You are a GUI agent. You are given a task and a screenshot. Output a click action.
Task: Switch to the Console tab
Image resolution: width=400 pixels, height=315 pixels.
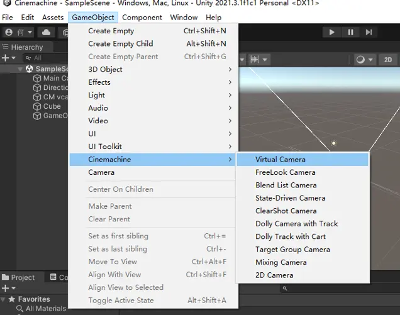tap(59, 277)
